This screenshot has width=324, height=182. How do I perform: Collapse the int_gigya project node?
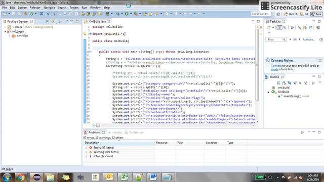pos(5,31)
